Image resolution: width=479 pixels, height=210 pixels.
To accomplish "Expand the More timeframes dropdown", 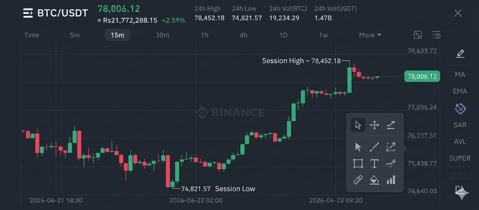I will [370, 35].
